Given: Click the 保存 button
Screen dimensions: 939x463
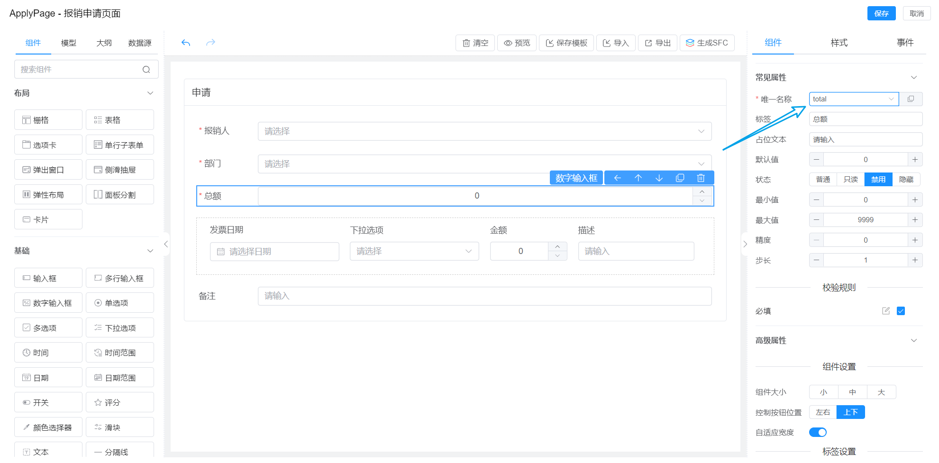Looking at the screenshot, I should 881,13.
